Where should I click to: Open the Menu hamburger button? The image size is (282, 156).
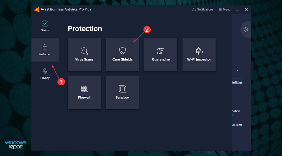(x=225, y=9)
